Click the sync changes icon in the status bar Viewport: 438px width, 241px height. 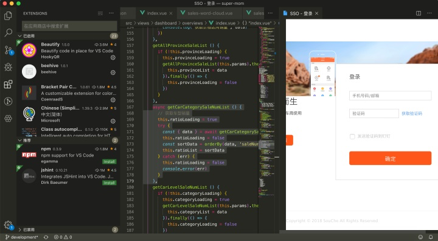pos(46,237)
